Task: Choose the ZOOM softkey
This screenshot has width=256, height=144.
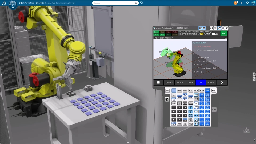Action: (x=190, y=82)
